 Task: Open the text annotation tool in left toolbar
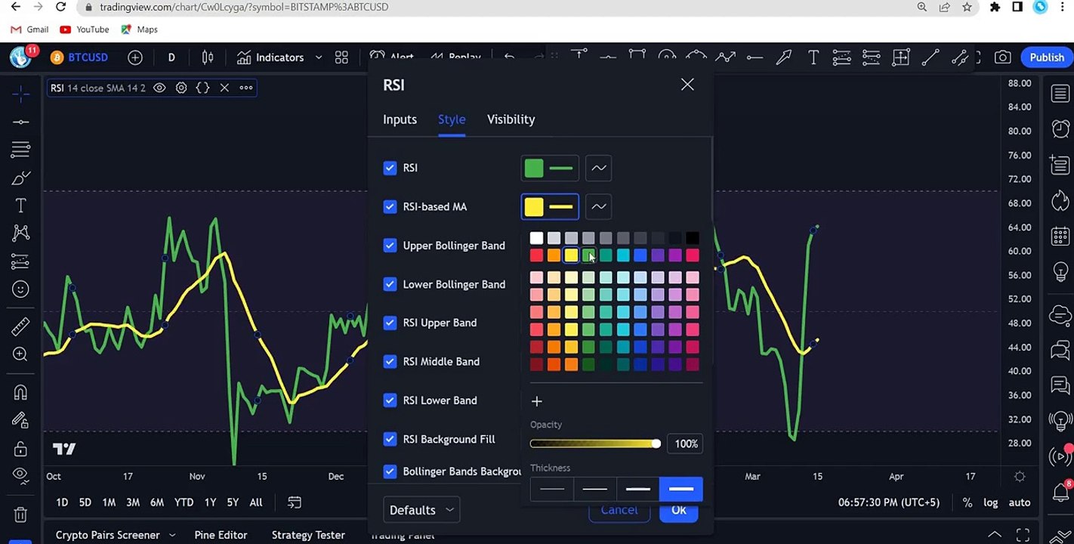click(20, 206)
